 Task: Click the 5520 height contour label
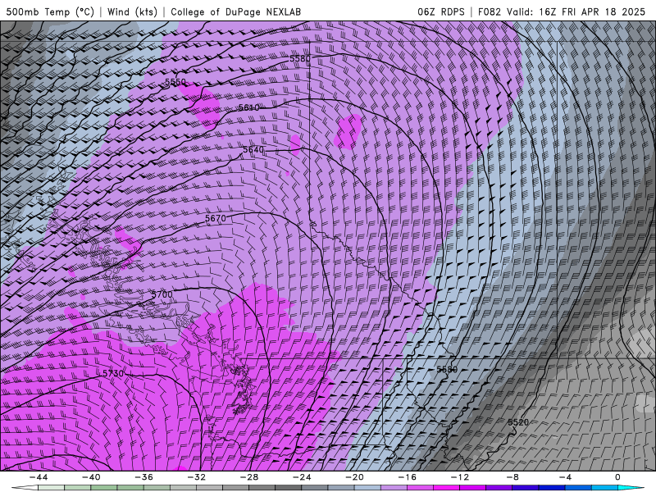click(x=518, y=422)
